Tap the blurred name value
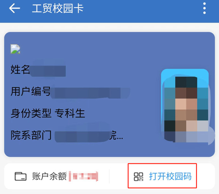Image resolution: width=219 pixels, height=194 pixels. [x=48, y=71]
